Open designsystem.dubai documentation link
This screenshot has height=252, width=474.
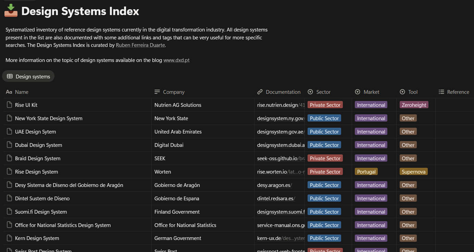tap(281, 145)
